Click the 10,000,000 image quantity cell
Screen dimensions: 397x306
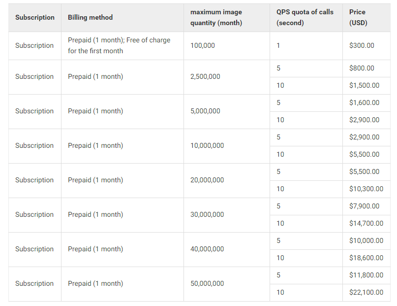coord(207,145)
